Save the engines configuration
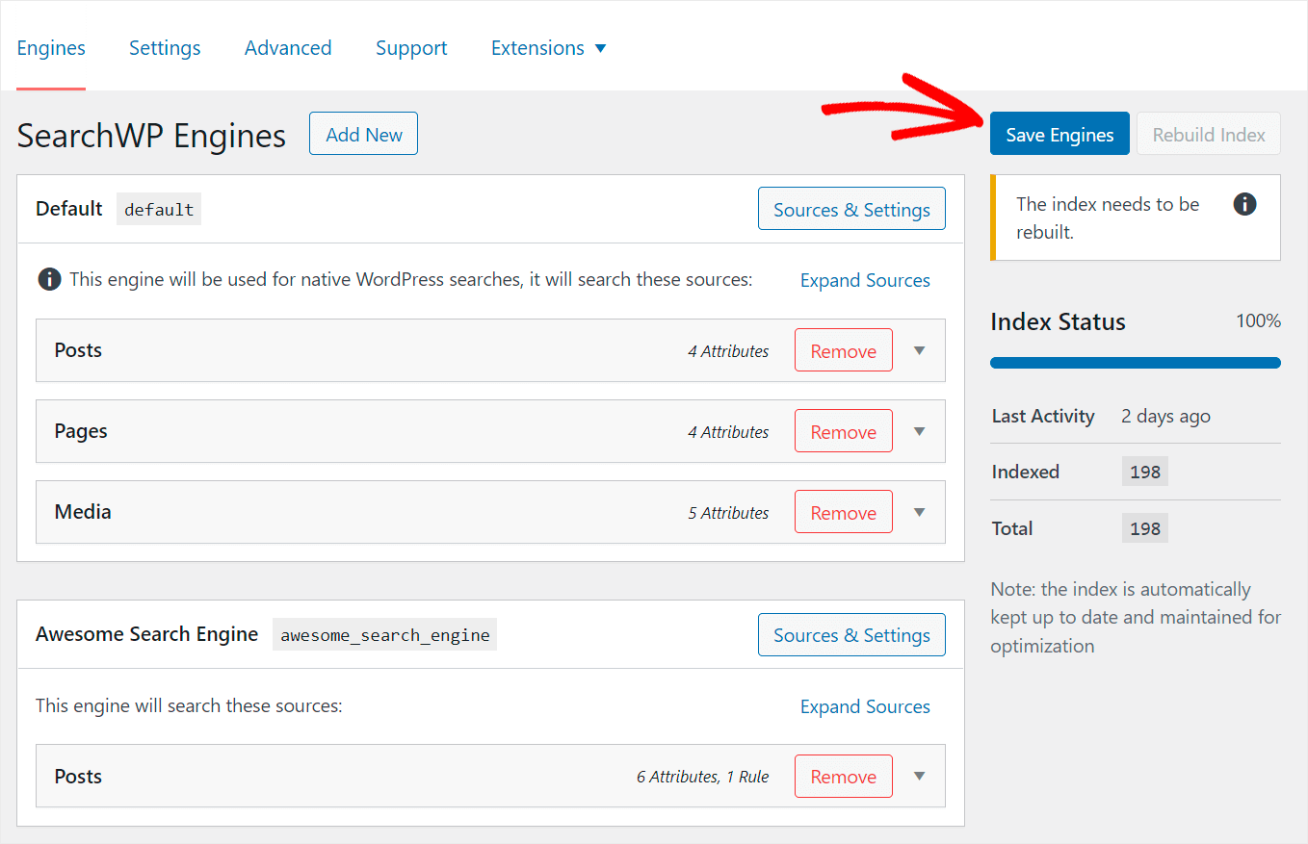1308x844 pixels. coord(1059,135)
